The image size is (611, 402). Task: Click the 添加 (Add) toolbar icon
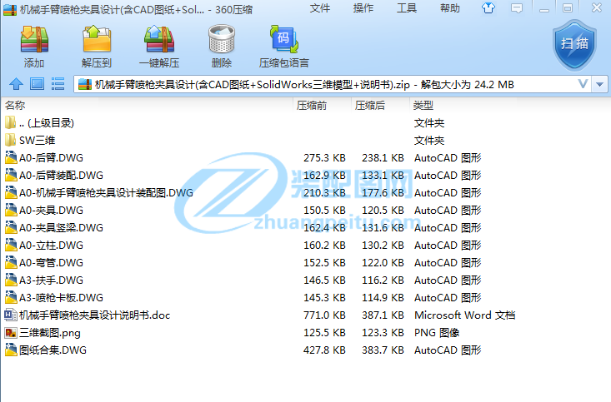[x=34, y=39]
